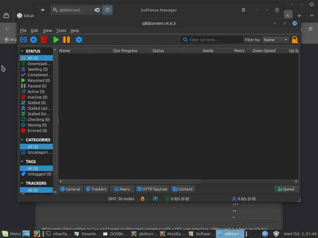Sort by the Status column header
The image size is (318, 238).
coord(166,51)
